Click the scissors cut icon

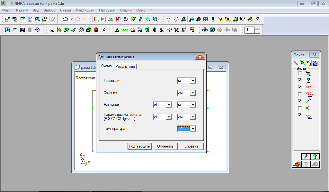click(52, 30)
